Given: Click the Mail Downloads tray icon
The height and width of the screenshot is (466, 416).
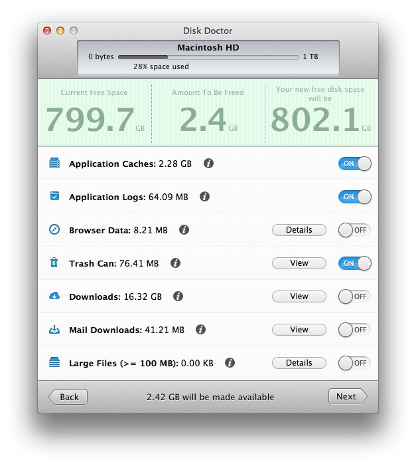Looking at the screenshot, I should pyautogui.click(x=54, y=329).
